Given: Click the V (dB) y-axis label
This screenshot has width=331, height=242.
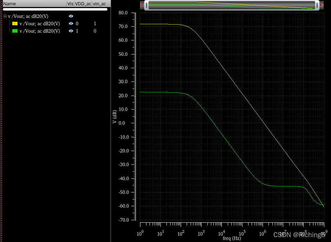Looking at the screenshot, I should click(x=115, y=117).
